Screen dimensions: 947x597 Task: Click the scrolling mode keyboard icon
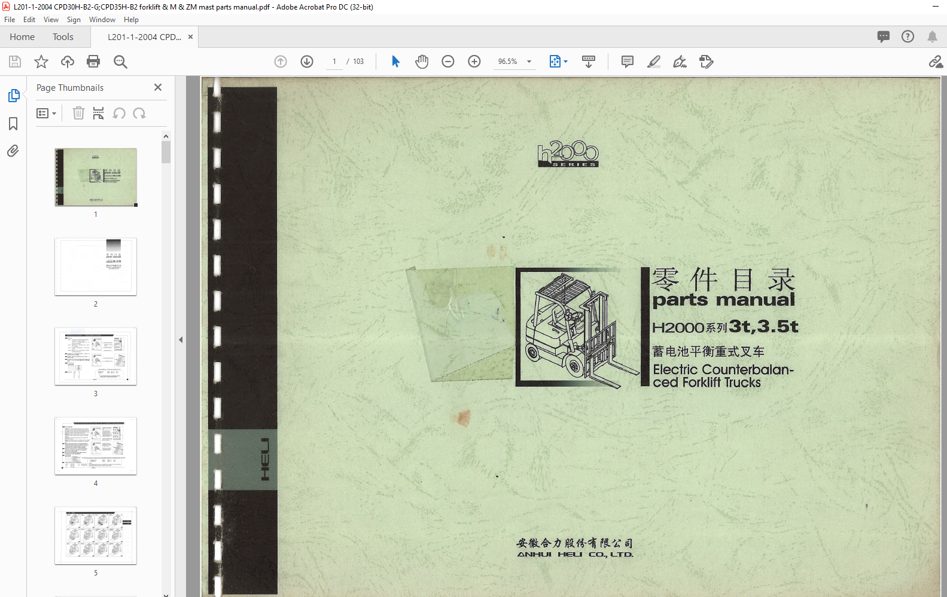pyautogui.click(x=589, y=62)
